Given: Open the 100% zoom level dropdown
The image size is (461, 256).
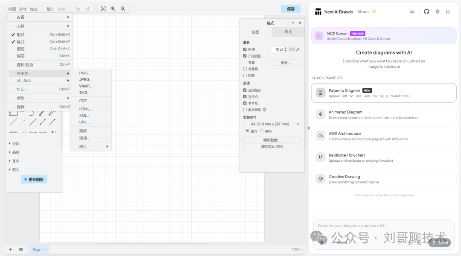Looking at the screenshot, I should [x=298, y=250].
